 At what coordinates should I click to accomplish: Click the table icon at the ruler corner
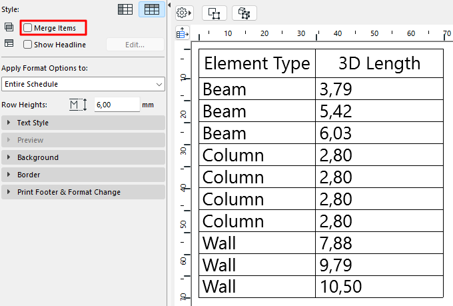pos(183,32)
